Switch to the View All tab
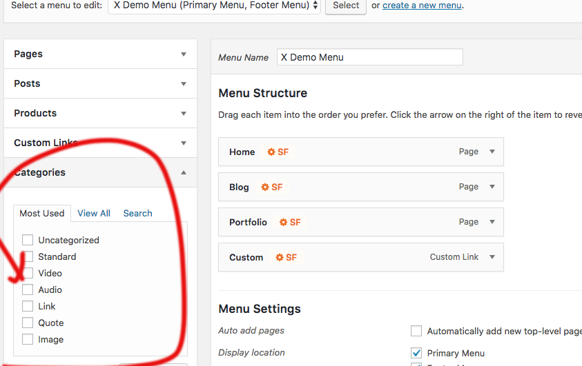This screenshot has width=582, height=366. [x=94, y=214]
